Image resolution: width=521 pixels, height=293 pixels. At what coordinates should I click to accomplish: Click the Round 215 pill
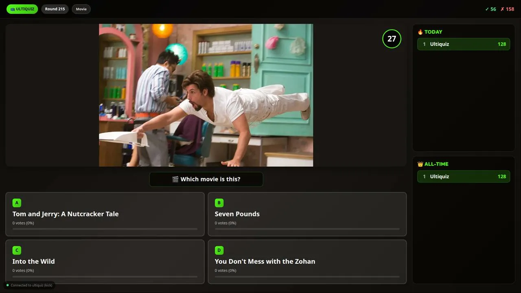click(x=55, y=9)
